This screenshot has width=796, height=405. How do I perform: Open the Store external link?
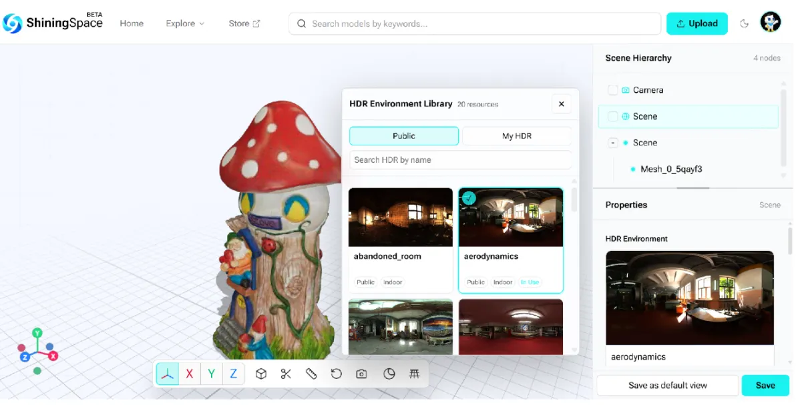point(244,23)
